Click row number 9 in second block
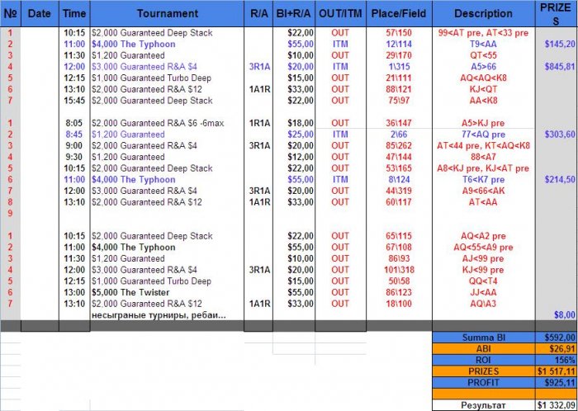The height and width of the screenshot is (411, 578). 10,213
